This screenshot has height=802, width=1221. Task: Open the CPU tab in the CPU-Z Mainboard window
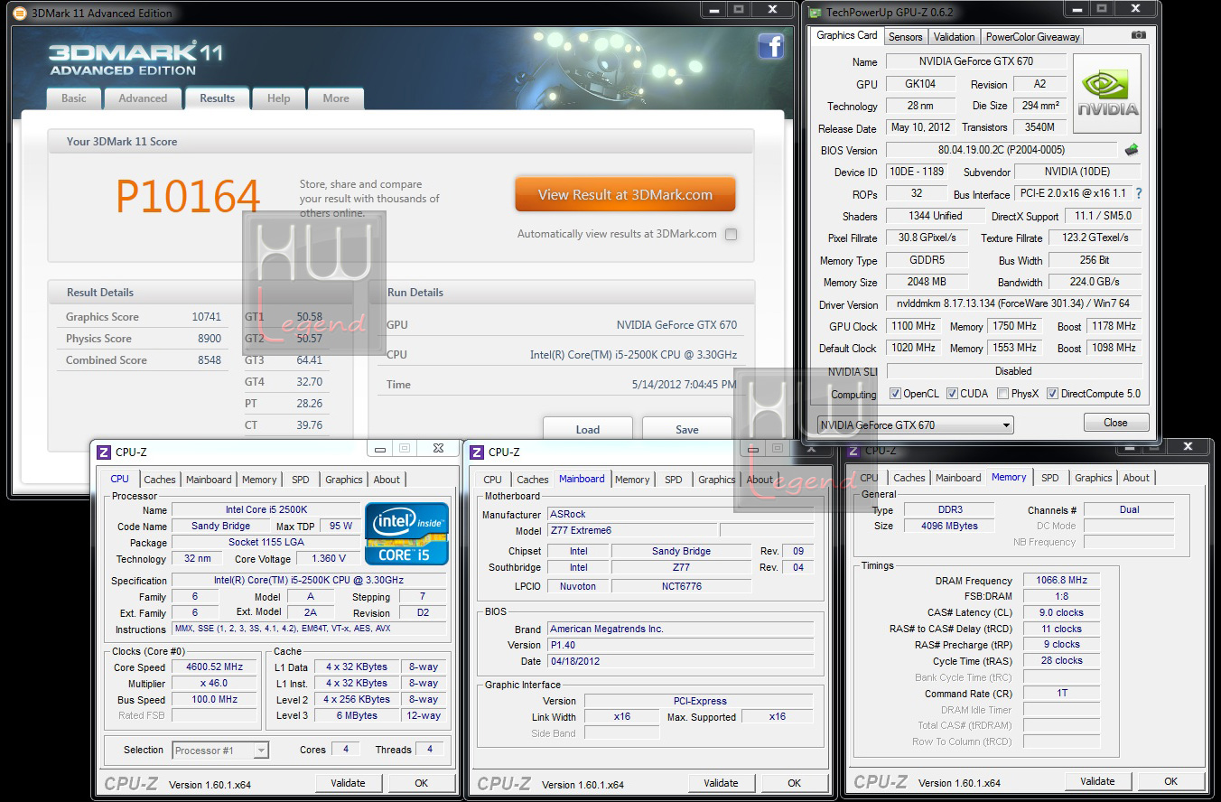click(x=492, y=480)
